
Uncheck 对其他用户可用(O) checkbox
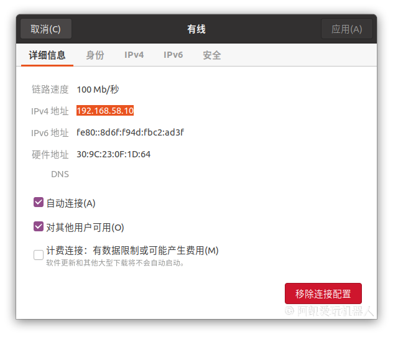pos(39,227)
